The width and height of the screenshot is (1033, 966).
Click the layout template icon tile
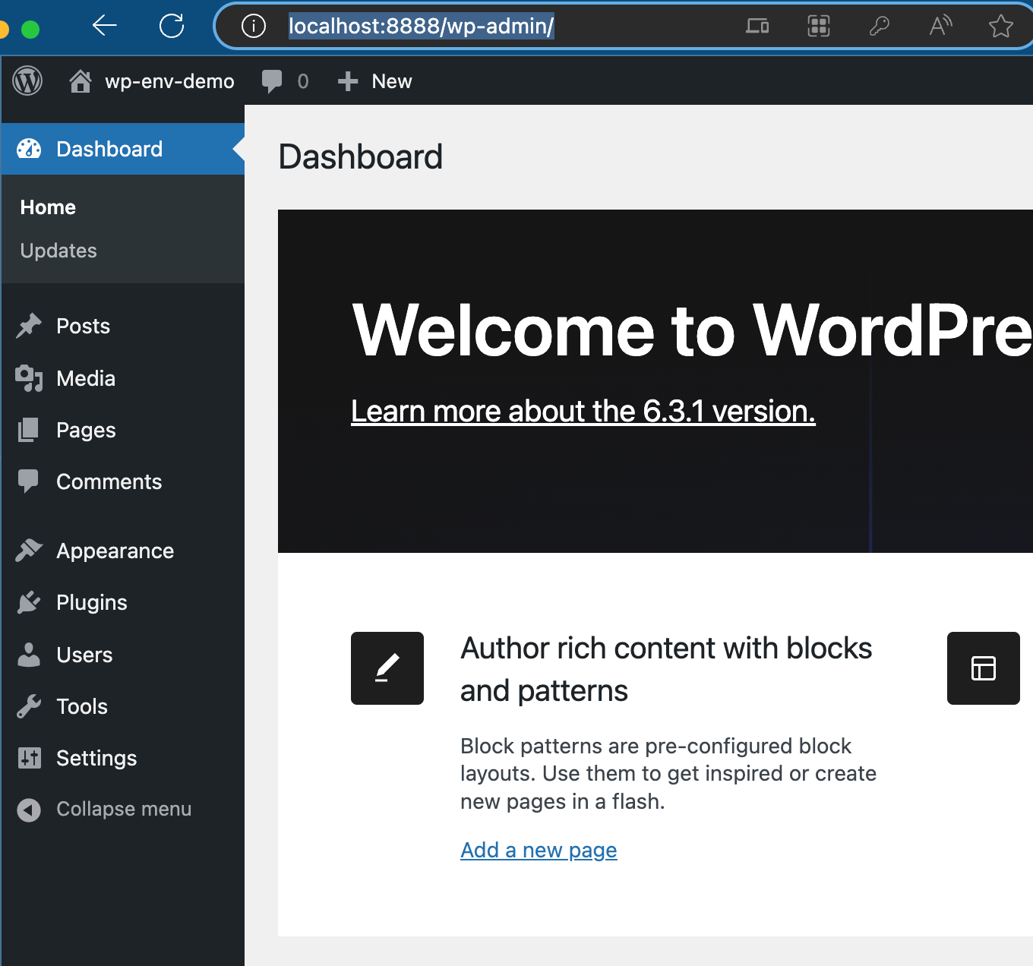point(984,668)
